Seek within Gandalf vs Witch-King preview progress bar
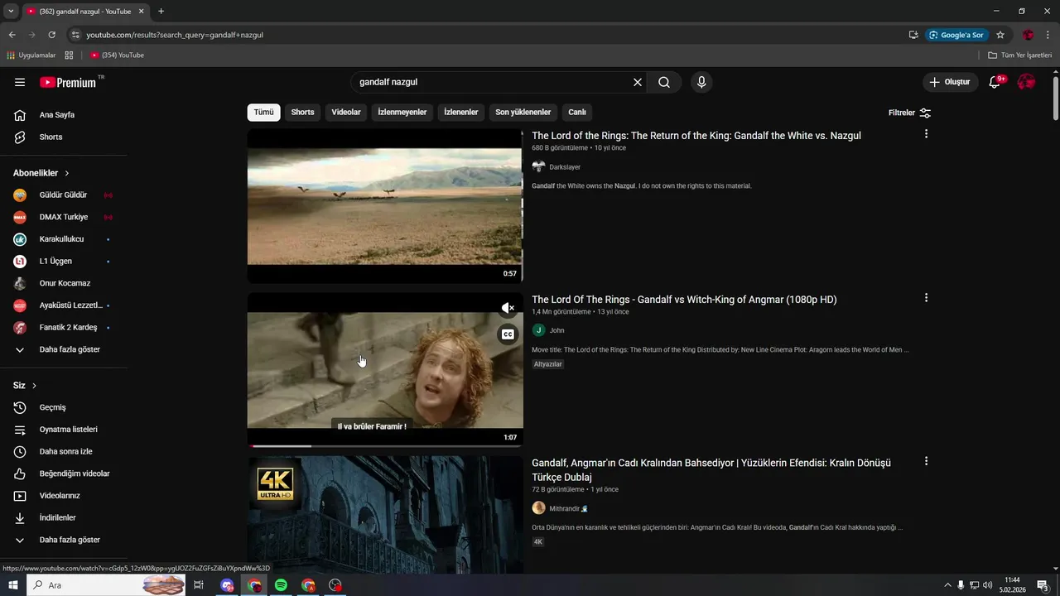The image size is (1060, 596). click(x=385, y=446)
